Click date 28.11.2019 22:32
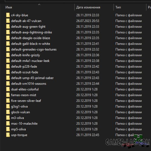The image size is (151, 151). 88,49
